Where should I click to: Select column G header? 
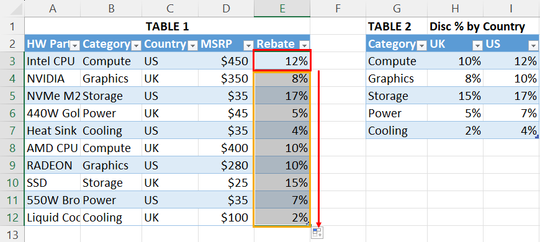397,9
